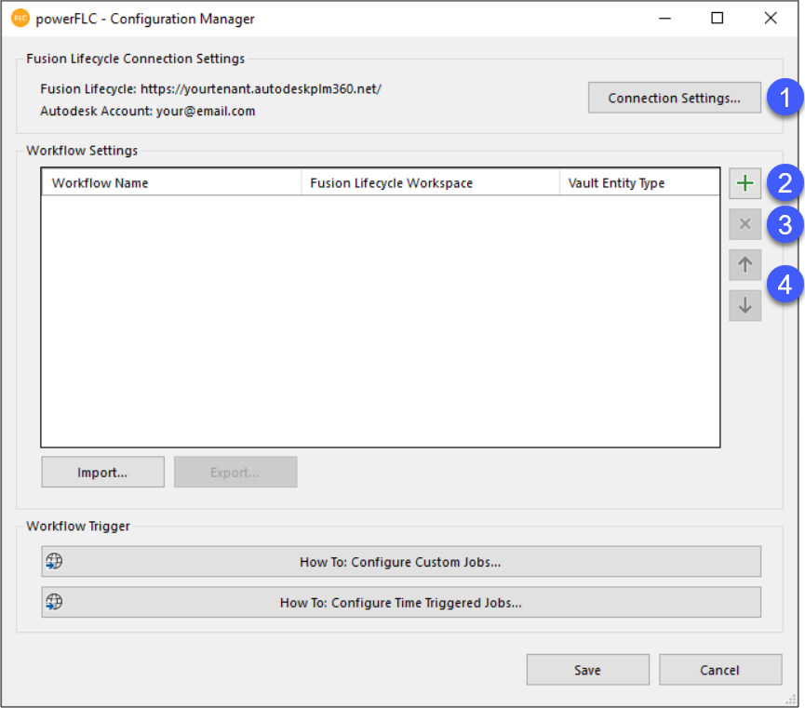Screen dimensions: 805x708
Task: Open How To: Configure Custom Jobs
Action: click(x=400, y=562)
